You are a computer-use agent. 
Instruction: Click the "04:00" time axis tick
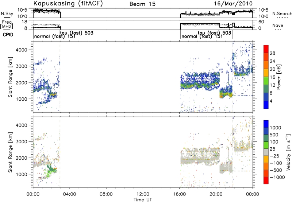point(70,194)
